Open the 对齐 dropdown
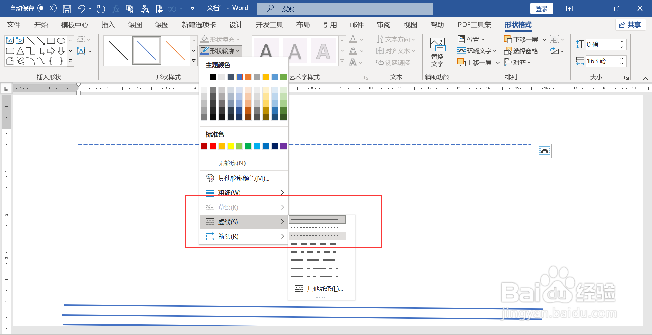Viewport: 652px width, 335px height. (x=518, y=62)
